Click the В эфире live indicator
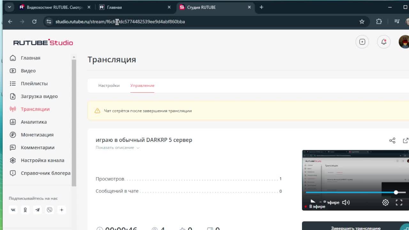This screenshot has width=409, height=230. (x=315, y=206)
